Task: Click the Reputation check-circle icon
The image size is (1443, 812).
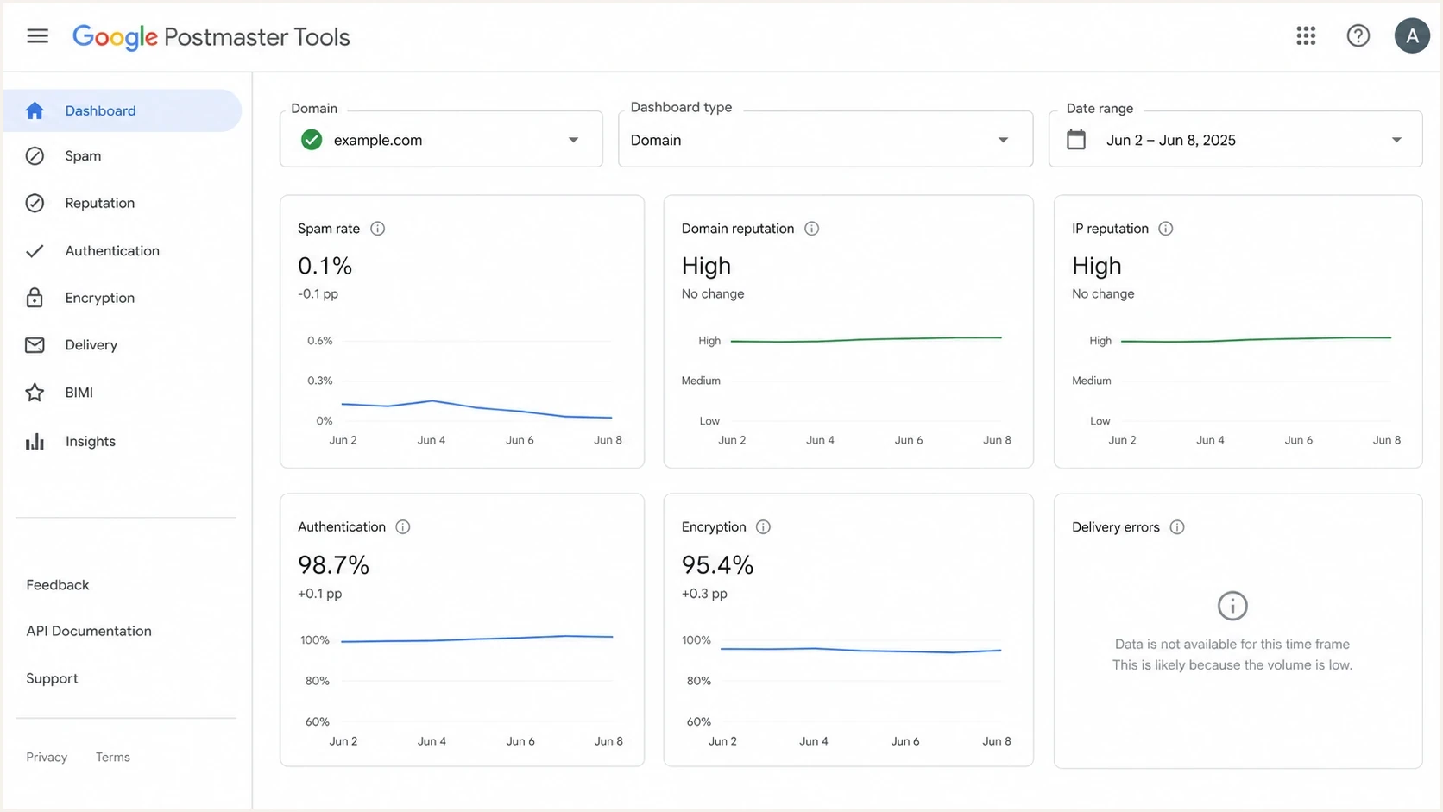Action: tap(35, 203)
